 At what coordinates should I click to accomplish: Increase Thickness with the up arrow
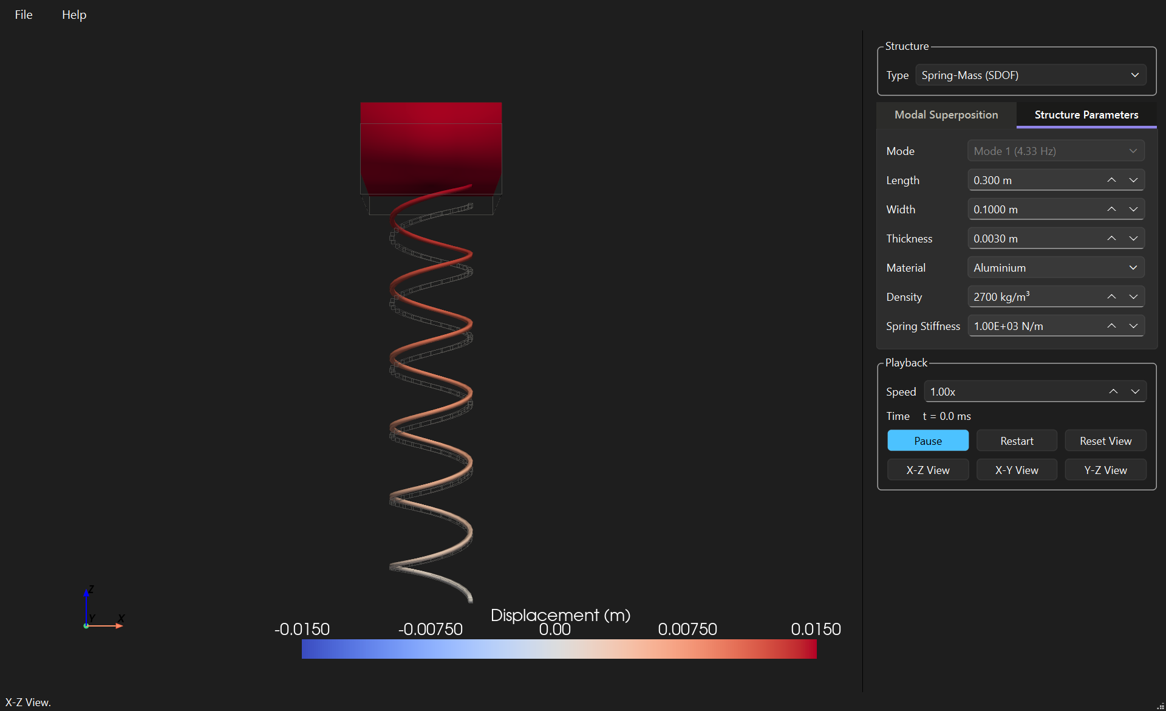point(1111,238)
